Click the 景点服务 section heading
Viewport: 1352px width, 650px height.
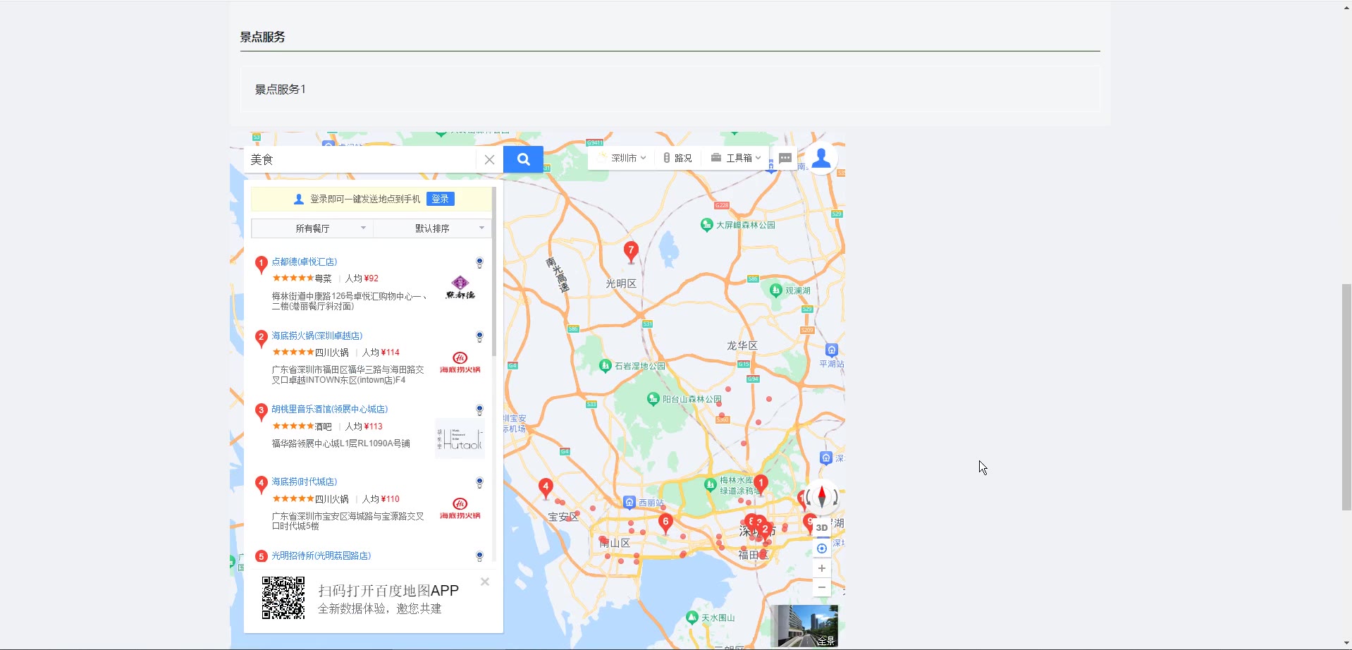pyautogui.click(x=262, y=37)
